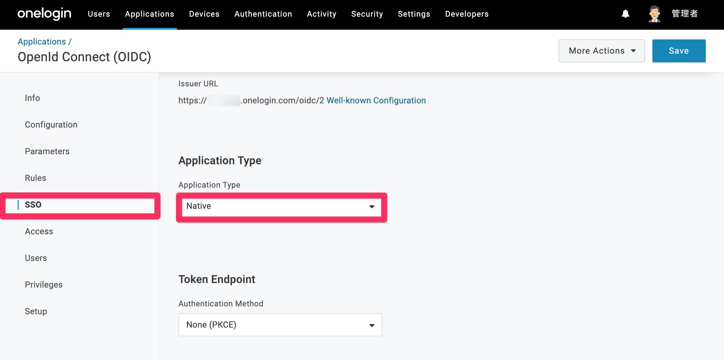Open the Activity top menu
Screen dimensions: 724x360
(322, 14)
